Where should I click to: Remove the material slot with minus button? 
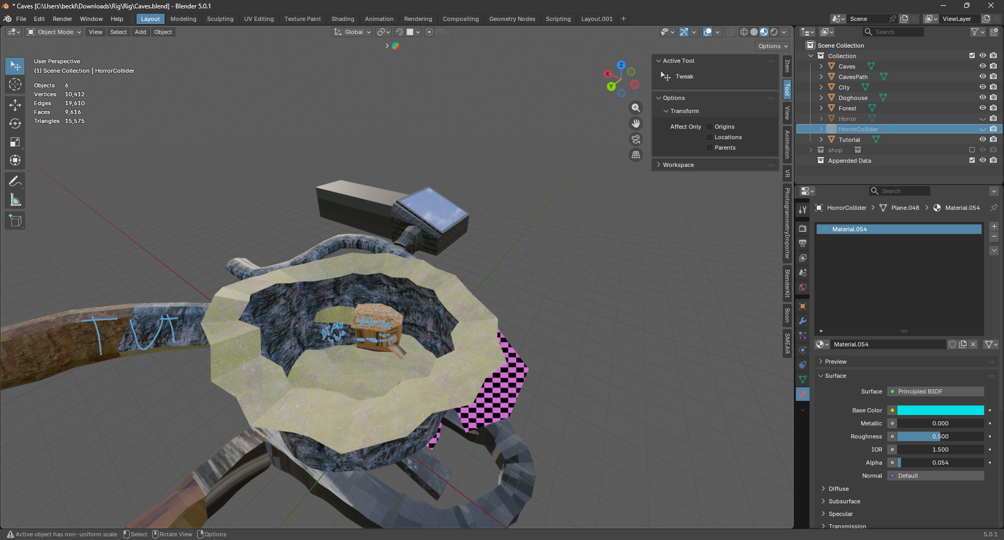pos(994,237)
